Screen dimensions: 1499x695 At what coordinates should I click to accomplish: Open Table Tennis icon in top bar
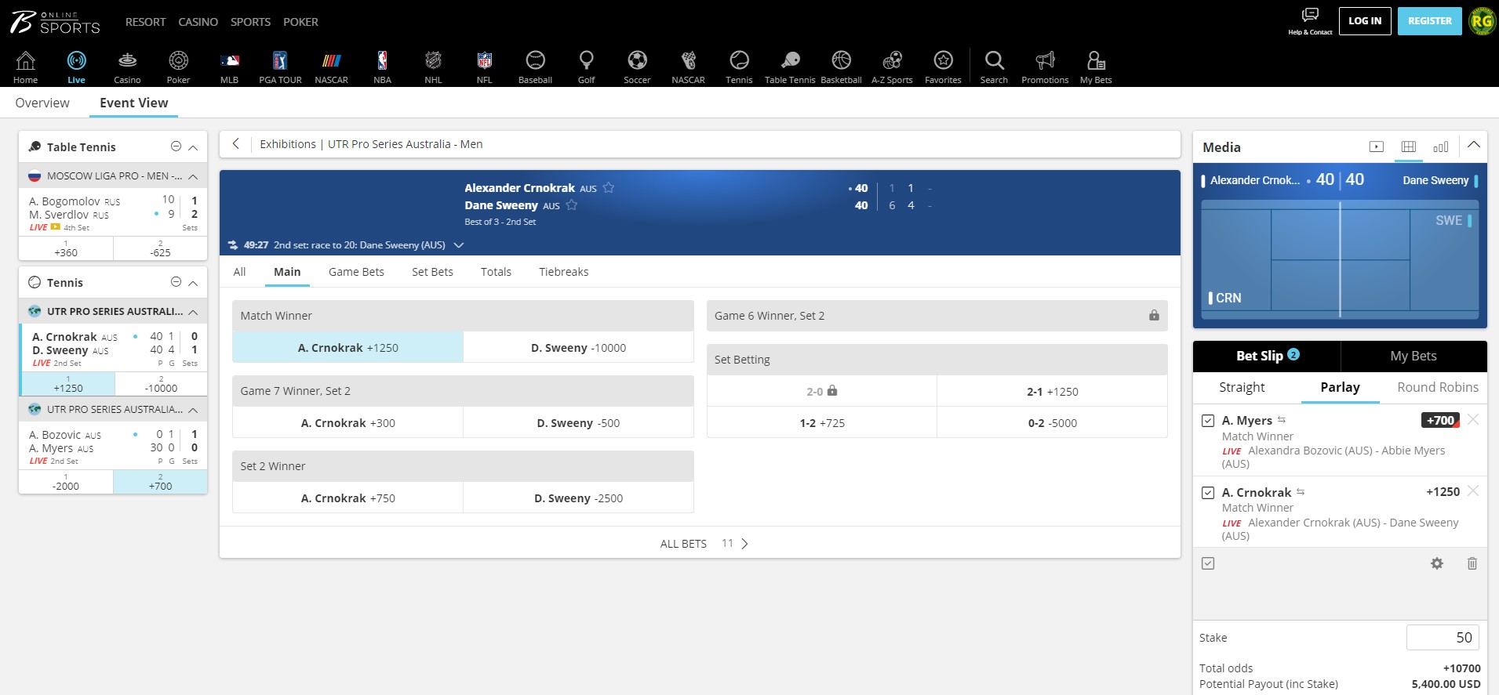pos(790,67)
